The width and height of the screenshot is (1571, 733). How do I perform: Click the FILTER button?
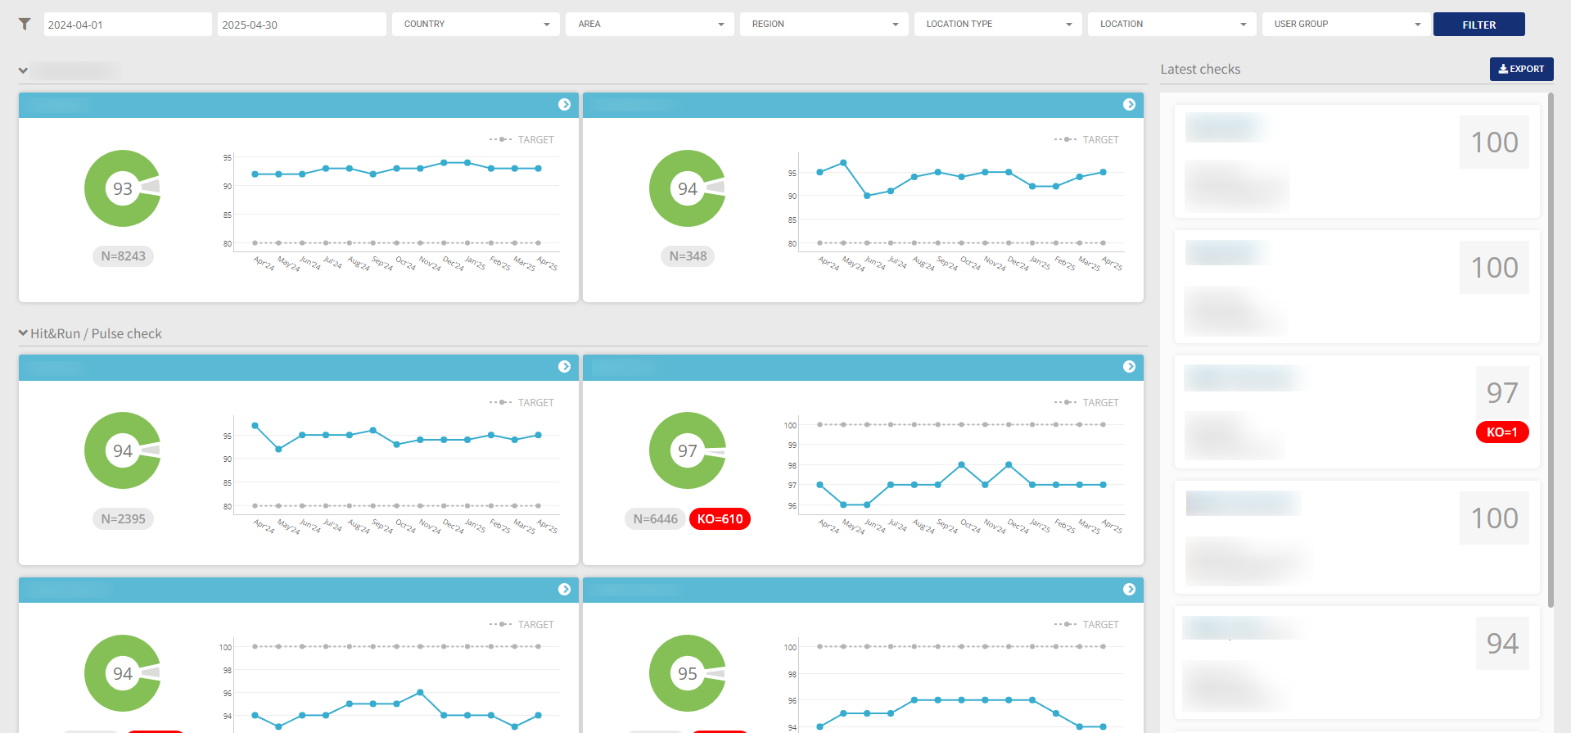[1478, 25]
